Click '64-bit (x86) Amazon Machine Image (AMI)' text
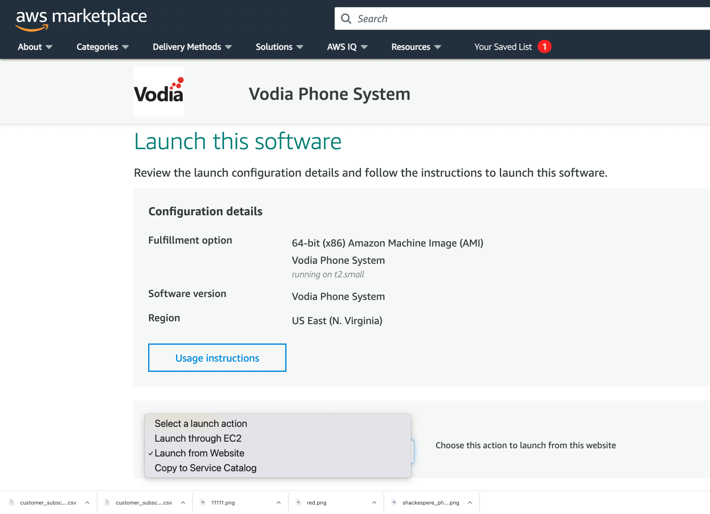This screenshot has width=710, height=514. tap(387, 243)
